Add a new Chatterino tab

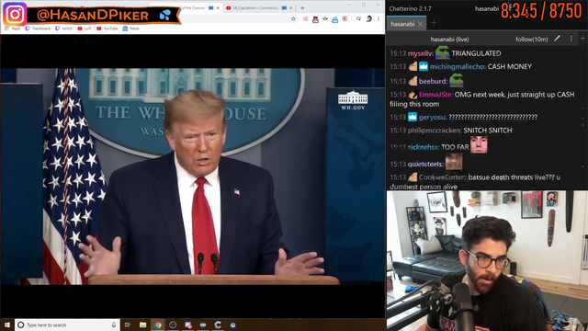click(434, 23)
